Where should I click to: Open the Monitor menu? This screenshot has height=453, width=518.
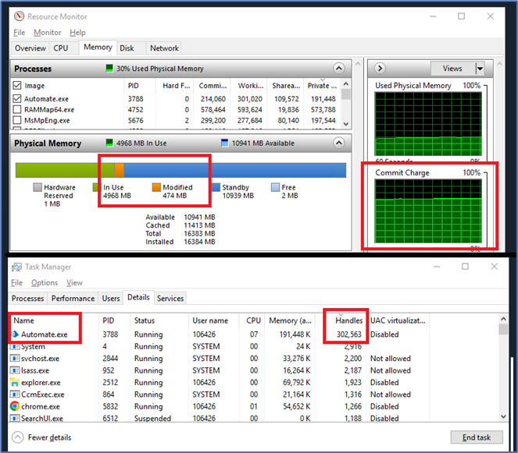tap(47, 33)
